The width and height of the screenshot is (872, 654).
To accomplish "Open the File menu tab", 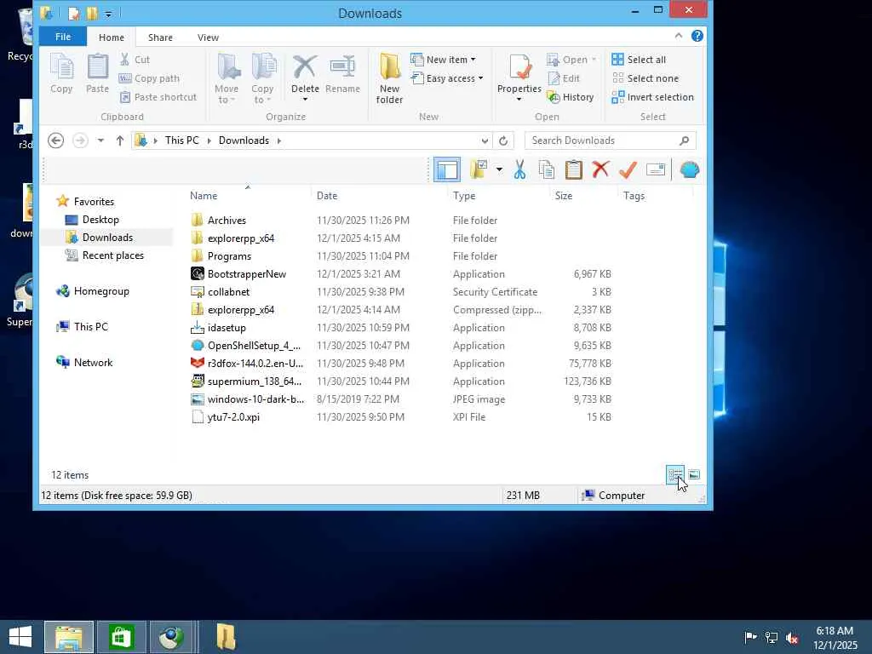I will 63,37.
